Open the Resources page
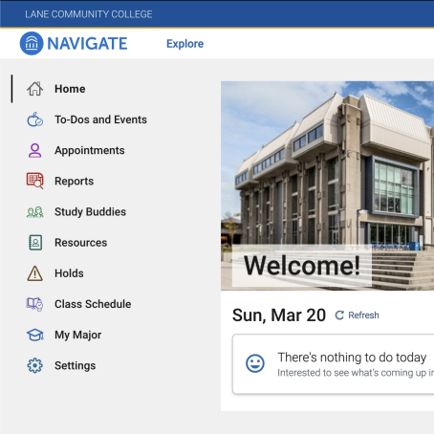 pyautogui.click(x=80, y=243)
